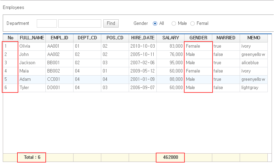The width and height of the screenshot is (274, 164).
Task: Select the Femal gender radio option
Action: tap(192, 23)
